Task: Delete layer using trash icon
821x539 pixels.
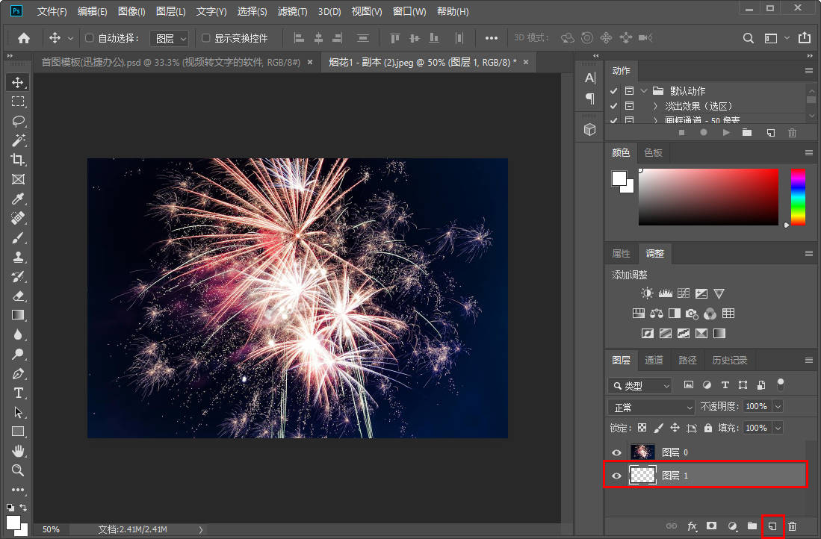Action: [x=793, y=527]
